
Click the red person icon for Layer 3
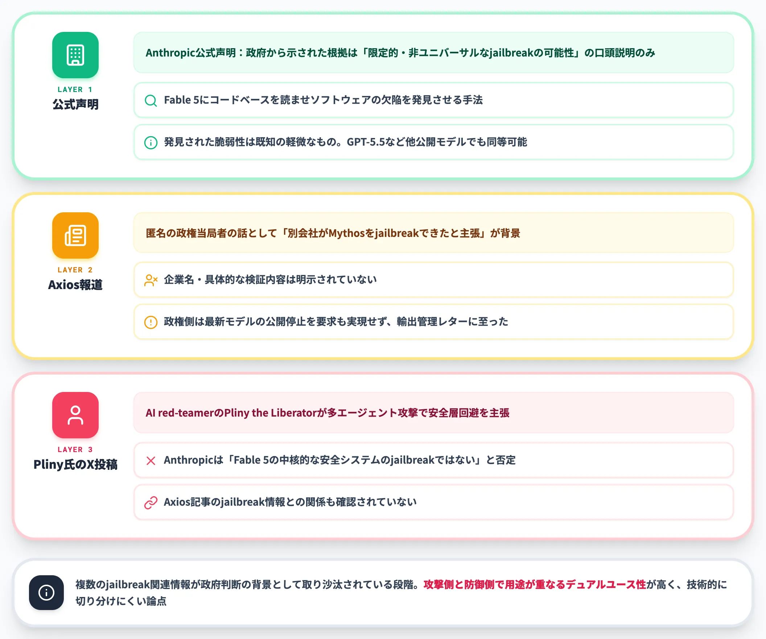75,415
